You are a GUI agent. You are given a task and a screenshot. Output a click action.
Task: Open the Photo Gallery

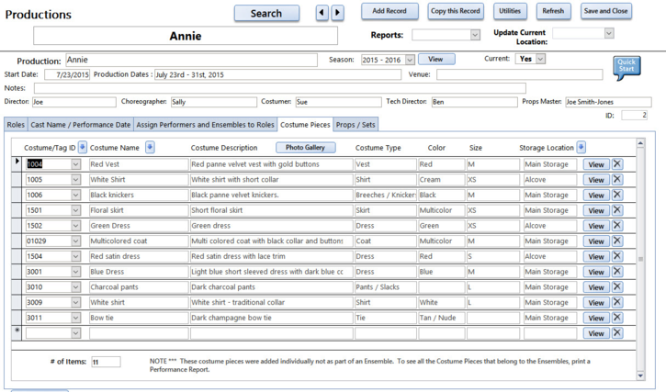point(305,148)
